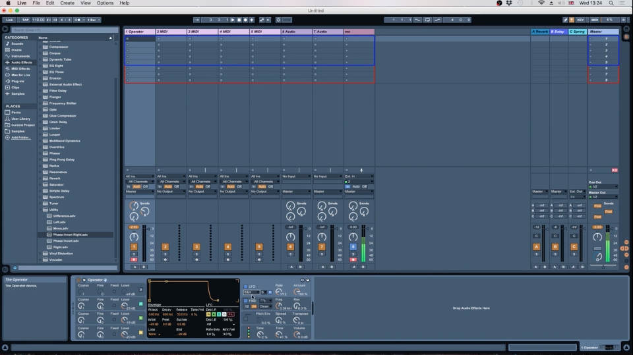Adjust the Operator Volume knob

tap(297, 335)
